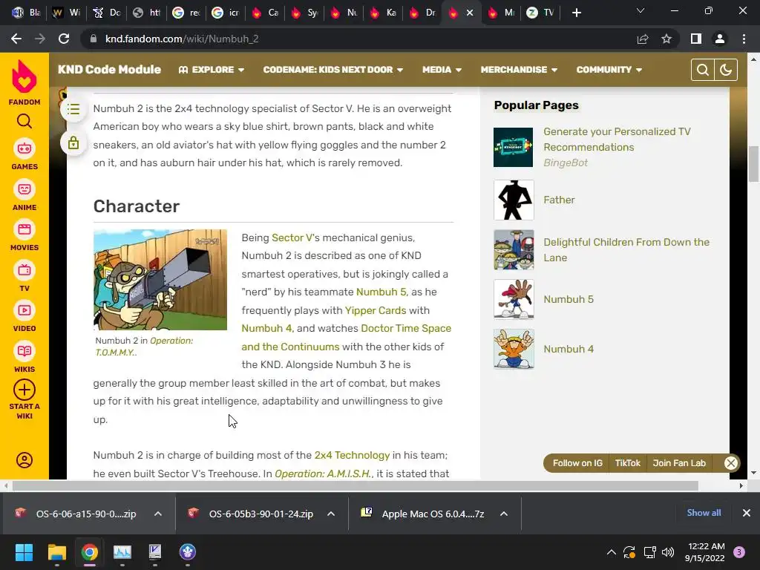
Task: Click the vertical page scrollbar thumb
Action: pos(753,164)
